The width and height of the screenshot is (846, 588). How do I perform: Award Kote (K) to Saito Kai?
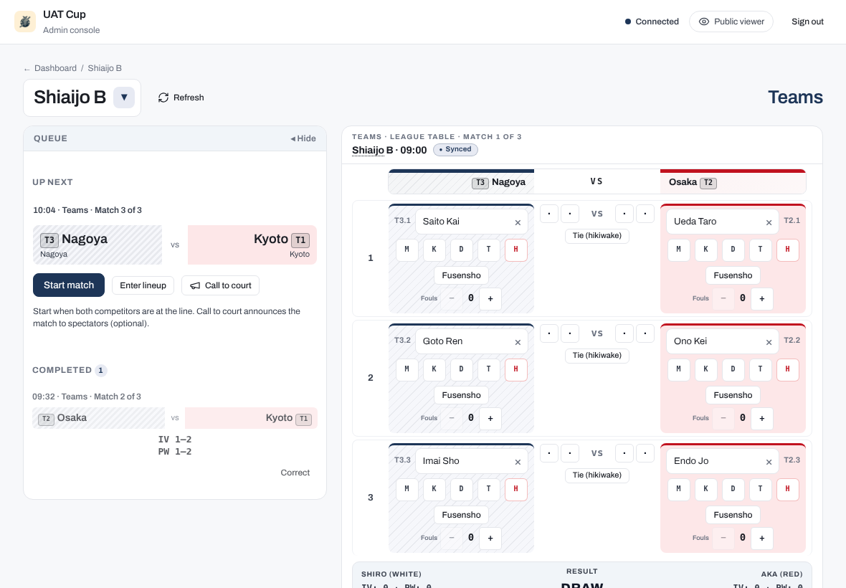434,250
